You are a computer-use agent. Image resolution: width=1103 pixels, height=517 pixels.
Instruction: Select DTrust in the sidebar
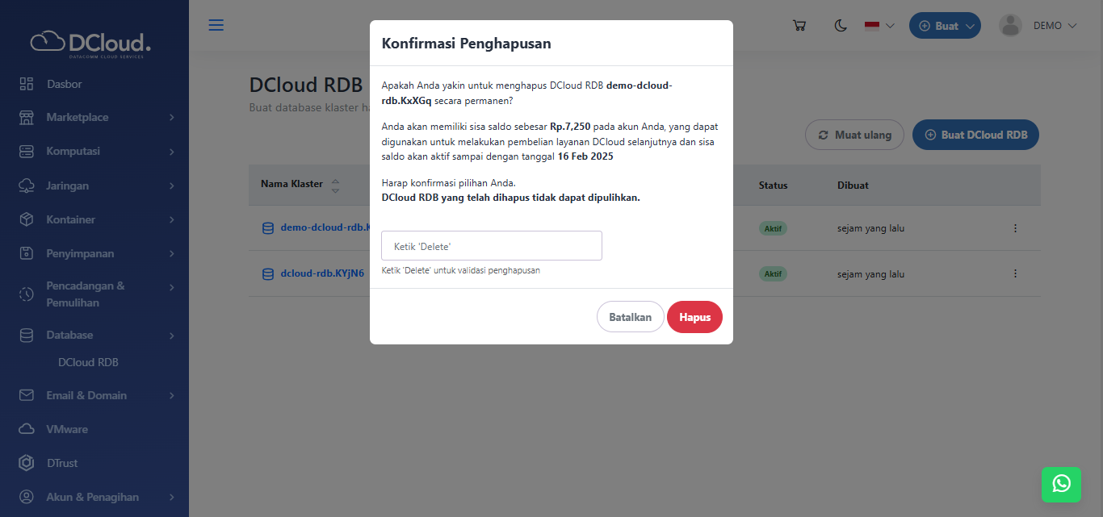[62, 463]
